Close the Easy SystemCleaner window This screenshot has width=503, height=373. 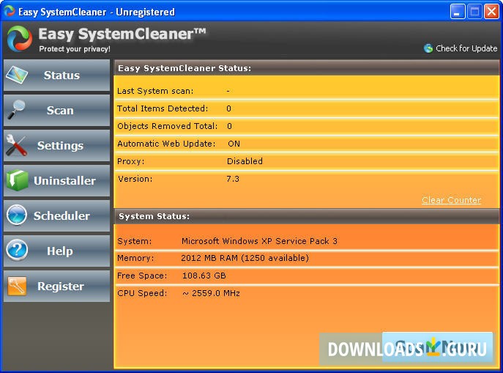click(492, 12)
